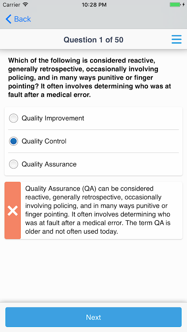Select the Quality Control radio button
Viewport: 187px width, 332px height.
(14, 141)
